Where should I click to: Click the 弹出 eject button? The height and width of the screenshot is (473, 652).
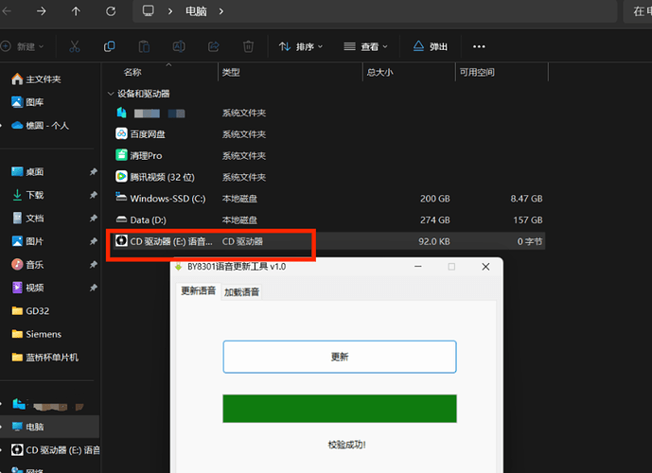pyautogui.click(x=430, y=46)
